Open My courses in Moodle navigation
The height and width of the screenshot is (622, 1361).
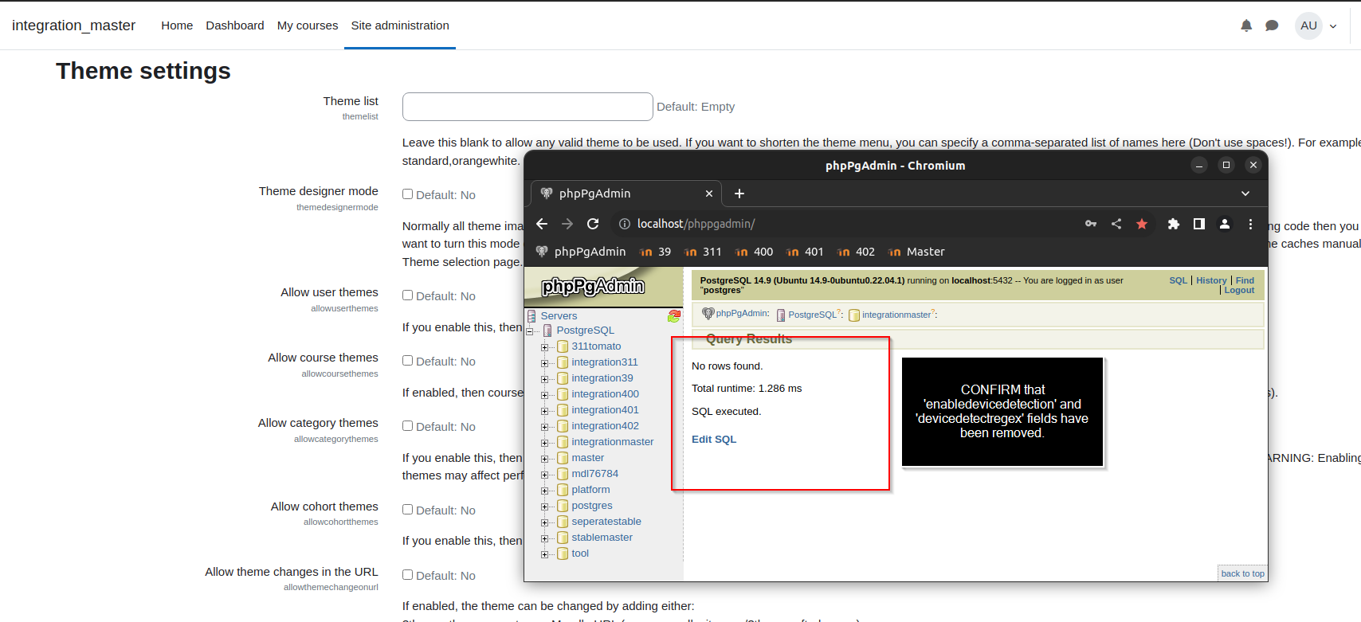pos(308,25)
